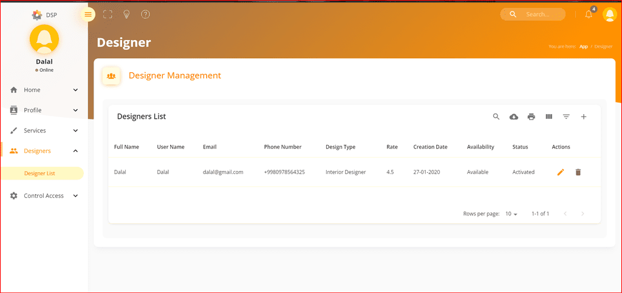Screen dimensions: 622x293
Task: Open table search magnifier icon
Action: click(x=496, y=116)
